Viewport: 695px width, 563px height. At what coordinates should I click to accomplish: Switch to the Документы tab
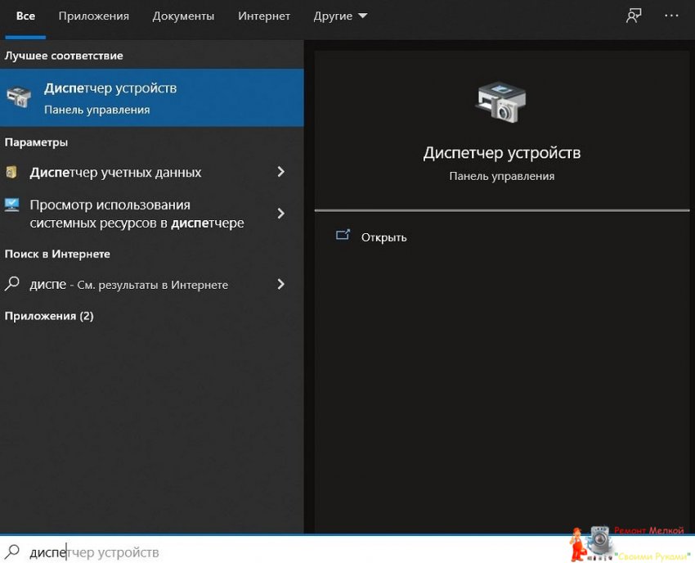[x=183, y=16]
